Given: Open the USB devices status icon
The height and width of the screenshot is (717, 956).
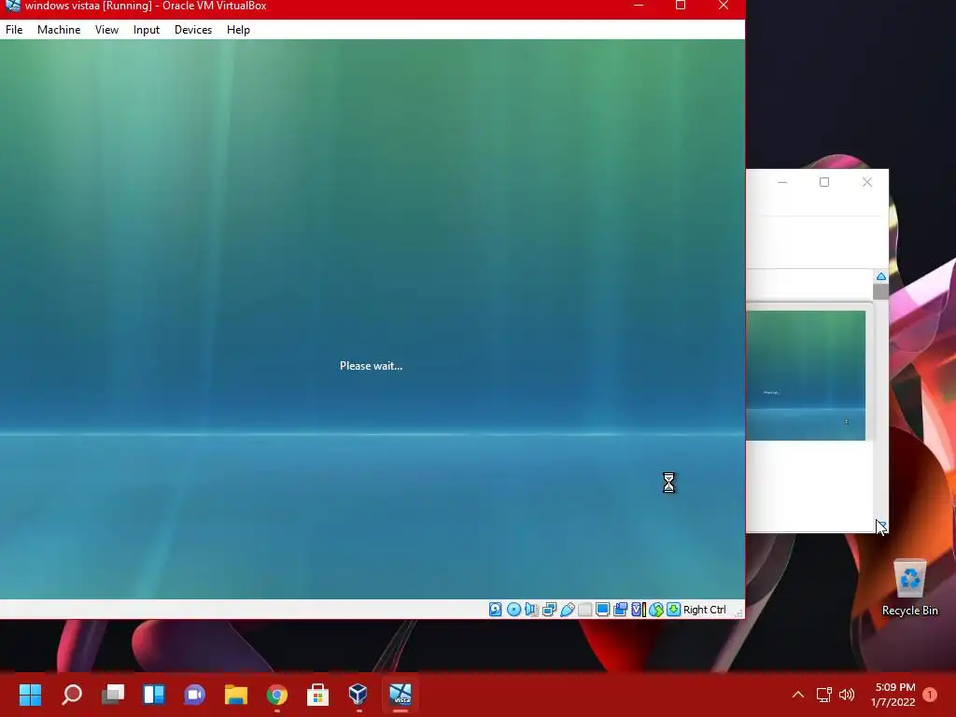Looking at the screenshot, I should 567,609.
